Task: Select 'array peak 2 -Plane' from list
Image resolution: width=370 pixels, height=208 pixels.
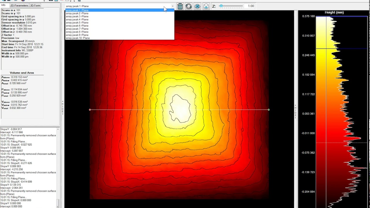Action: (120, 13)
